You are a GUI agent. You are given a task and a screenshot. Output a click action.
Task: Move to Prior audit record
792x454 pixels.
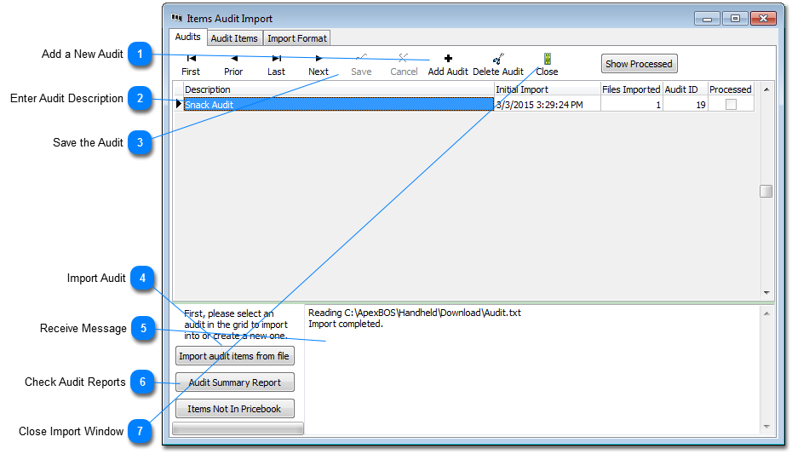coord(233,65)
